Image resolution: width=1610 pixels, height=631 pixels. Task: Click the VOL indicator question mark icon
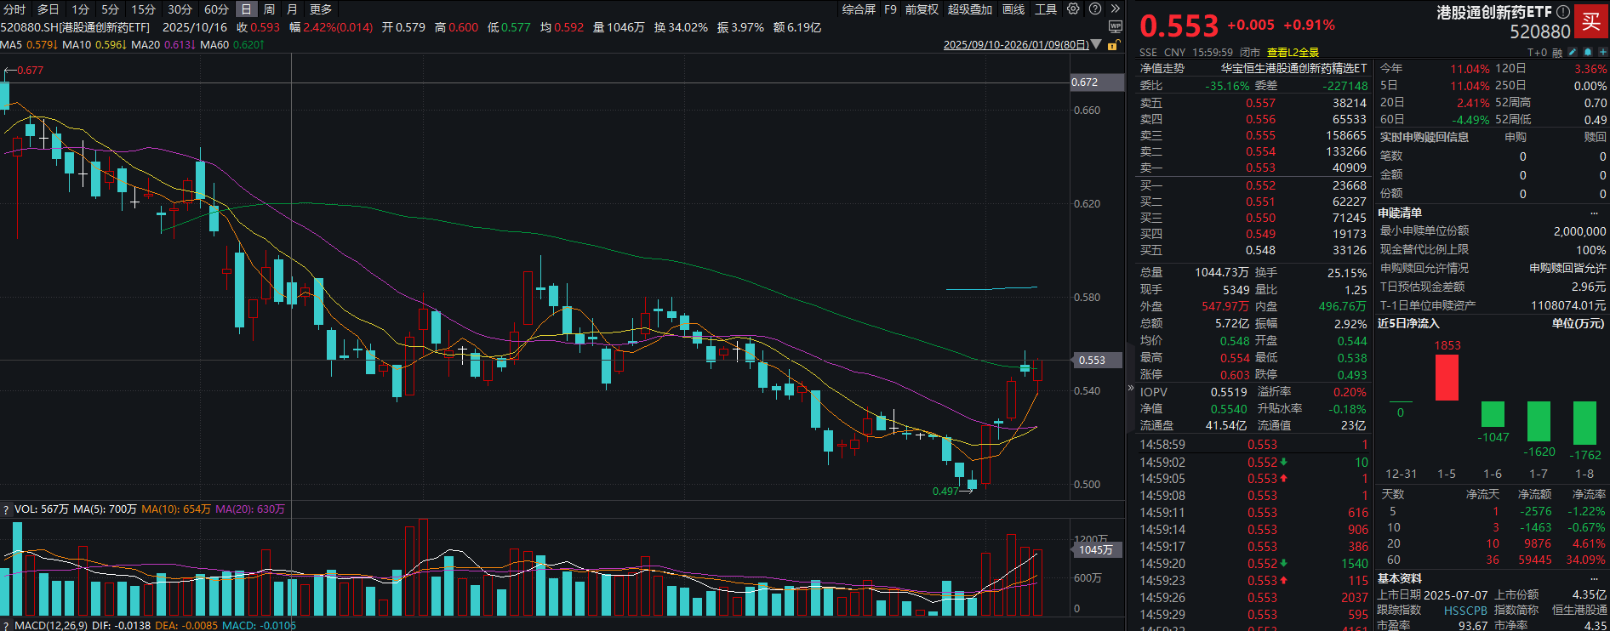[6, 509]
